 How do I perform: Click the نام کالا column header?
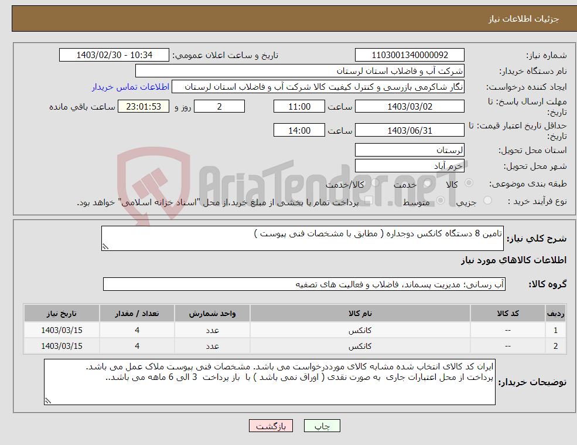coord(360,314)
